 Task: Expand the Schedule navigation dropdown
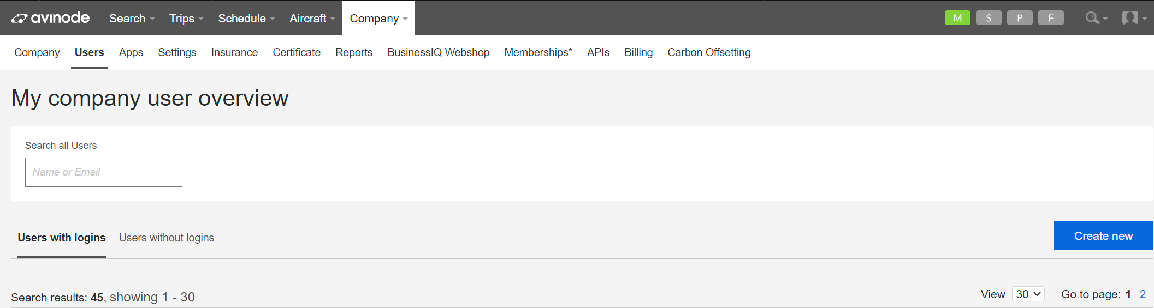click(x=246, y=19)
